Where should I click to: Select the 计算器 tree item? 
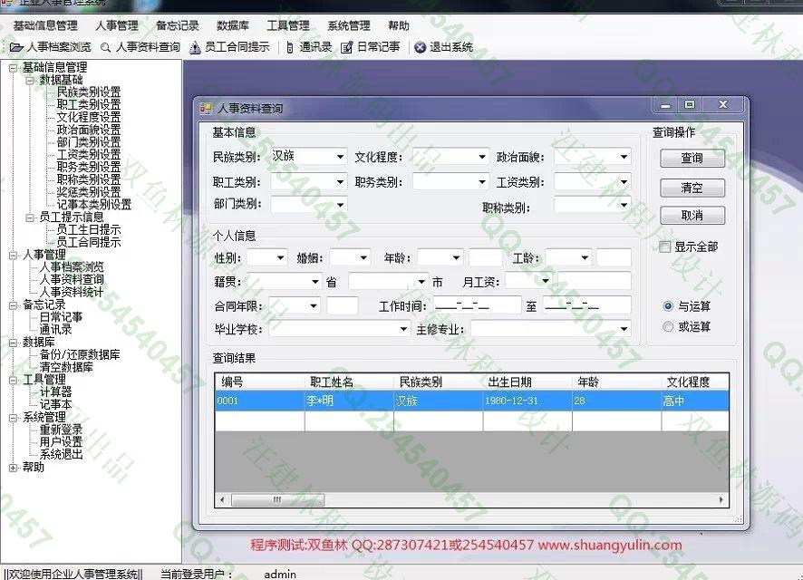(x=56, y=392)
